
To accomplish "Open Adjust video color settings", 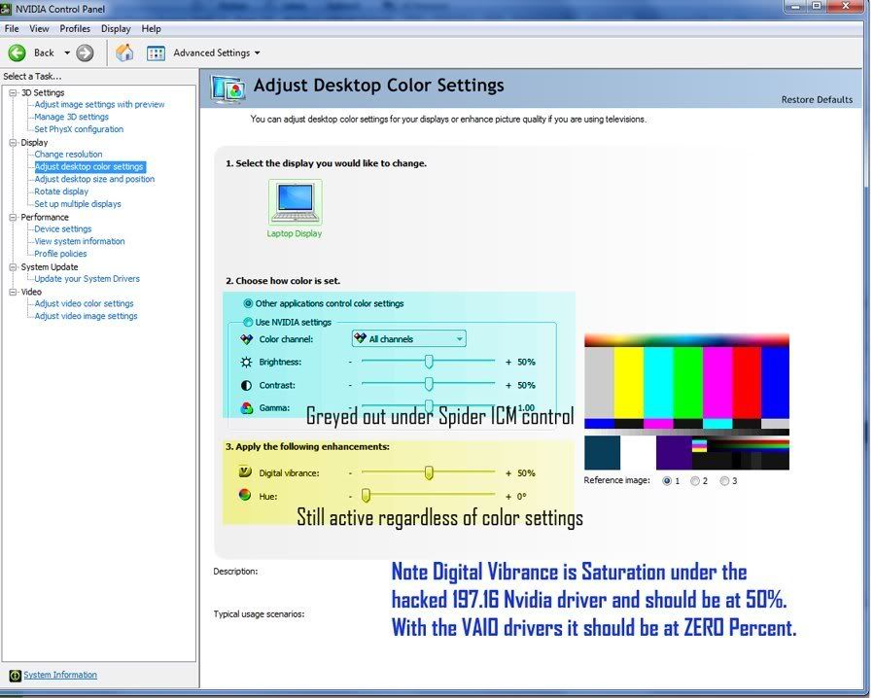I will [84, 303].
